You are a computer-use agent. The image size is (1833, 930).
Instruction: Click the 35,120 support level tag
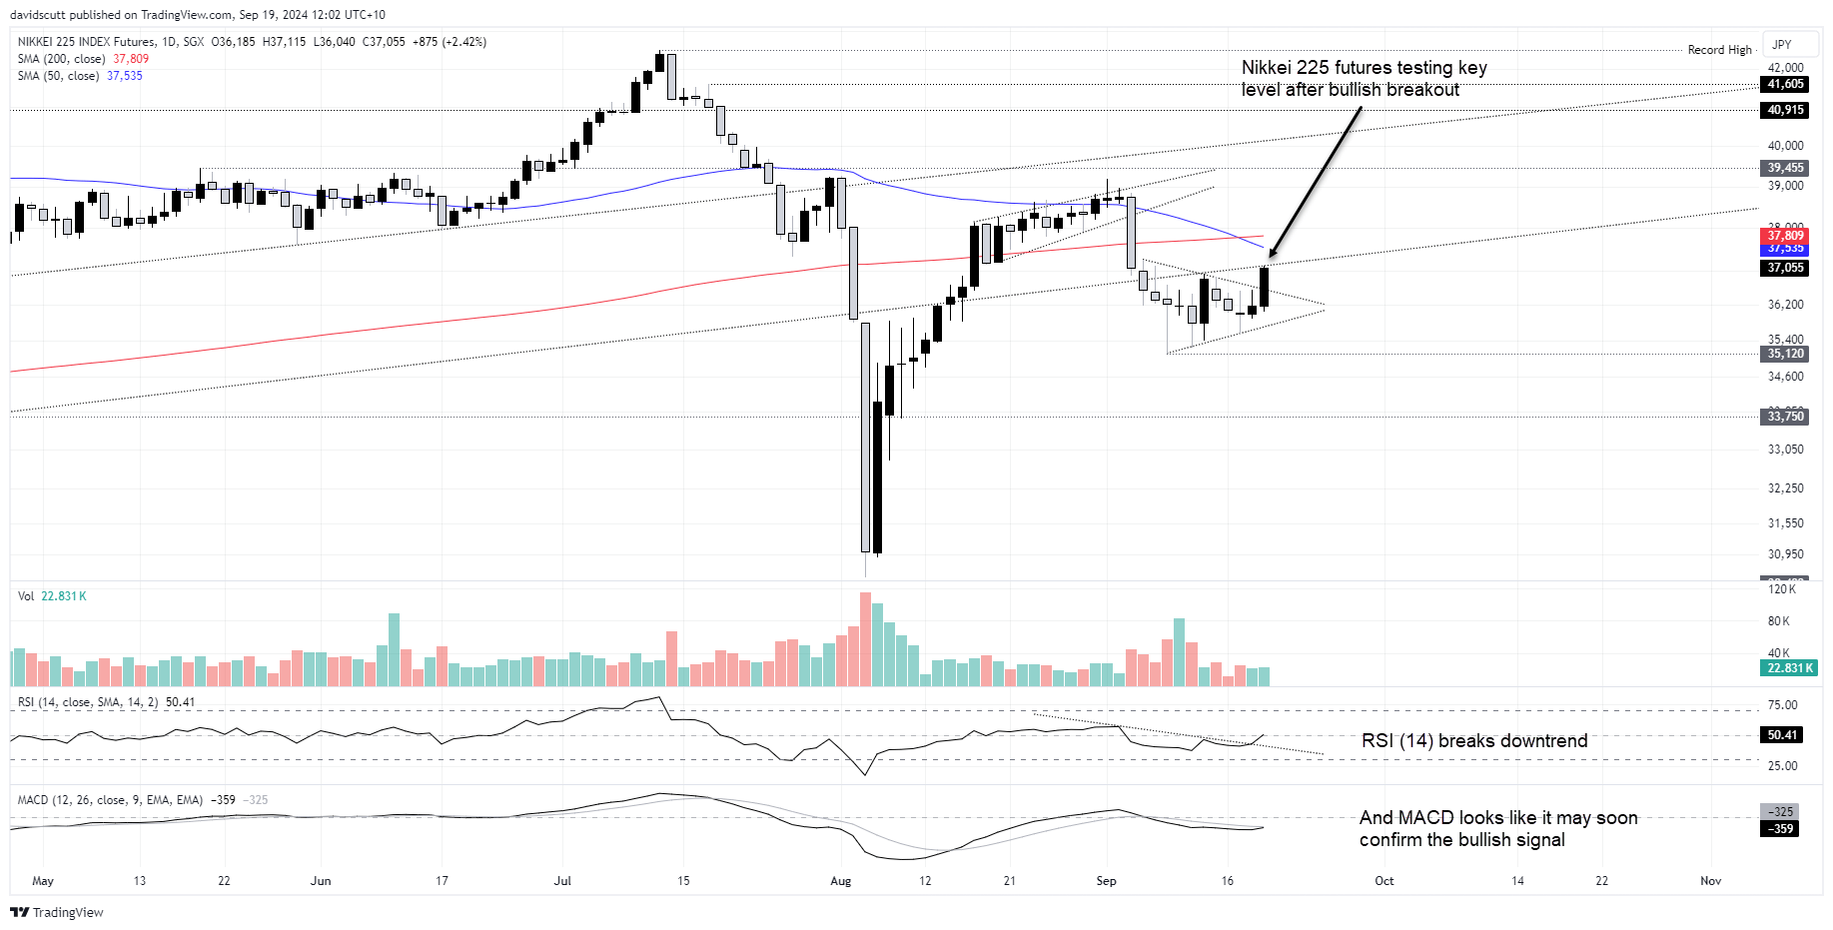tap(1785, 354)
